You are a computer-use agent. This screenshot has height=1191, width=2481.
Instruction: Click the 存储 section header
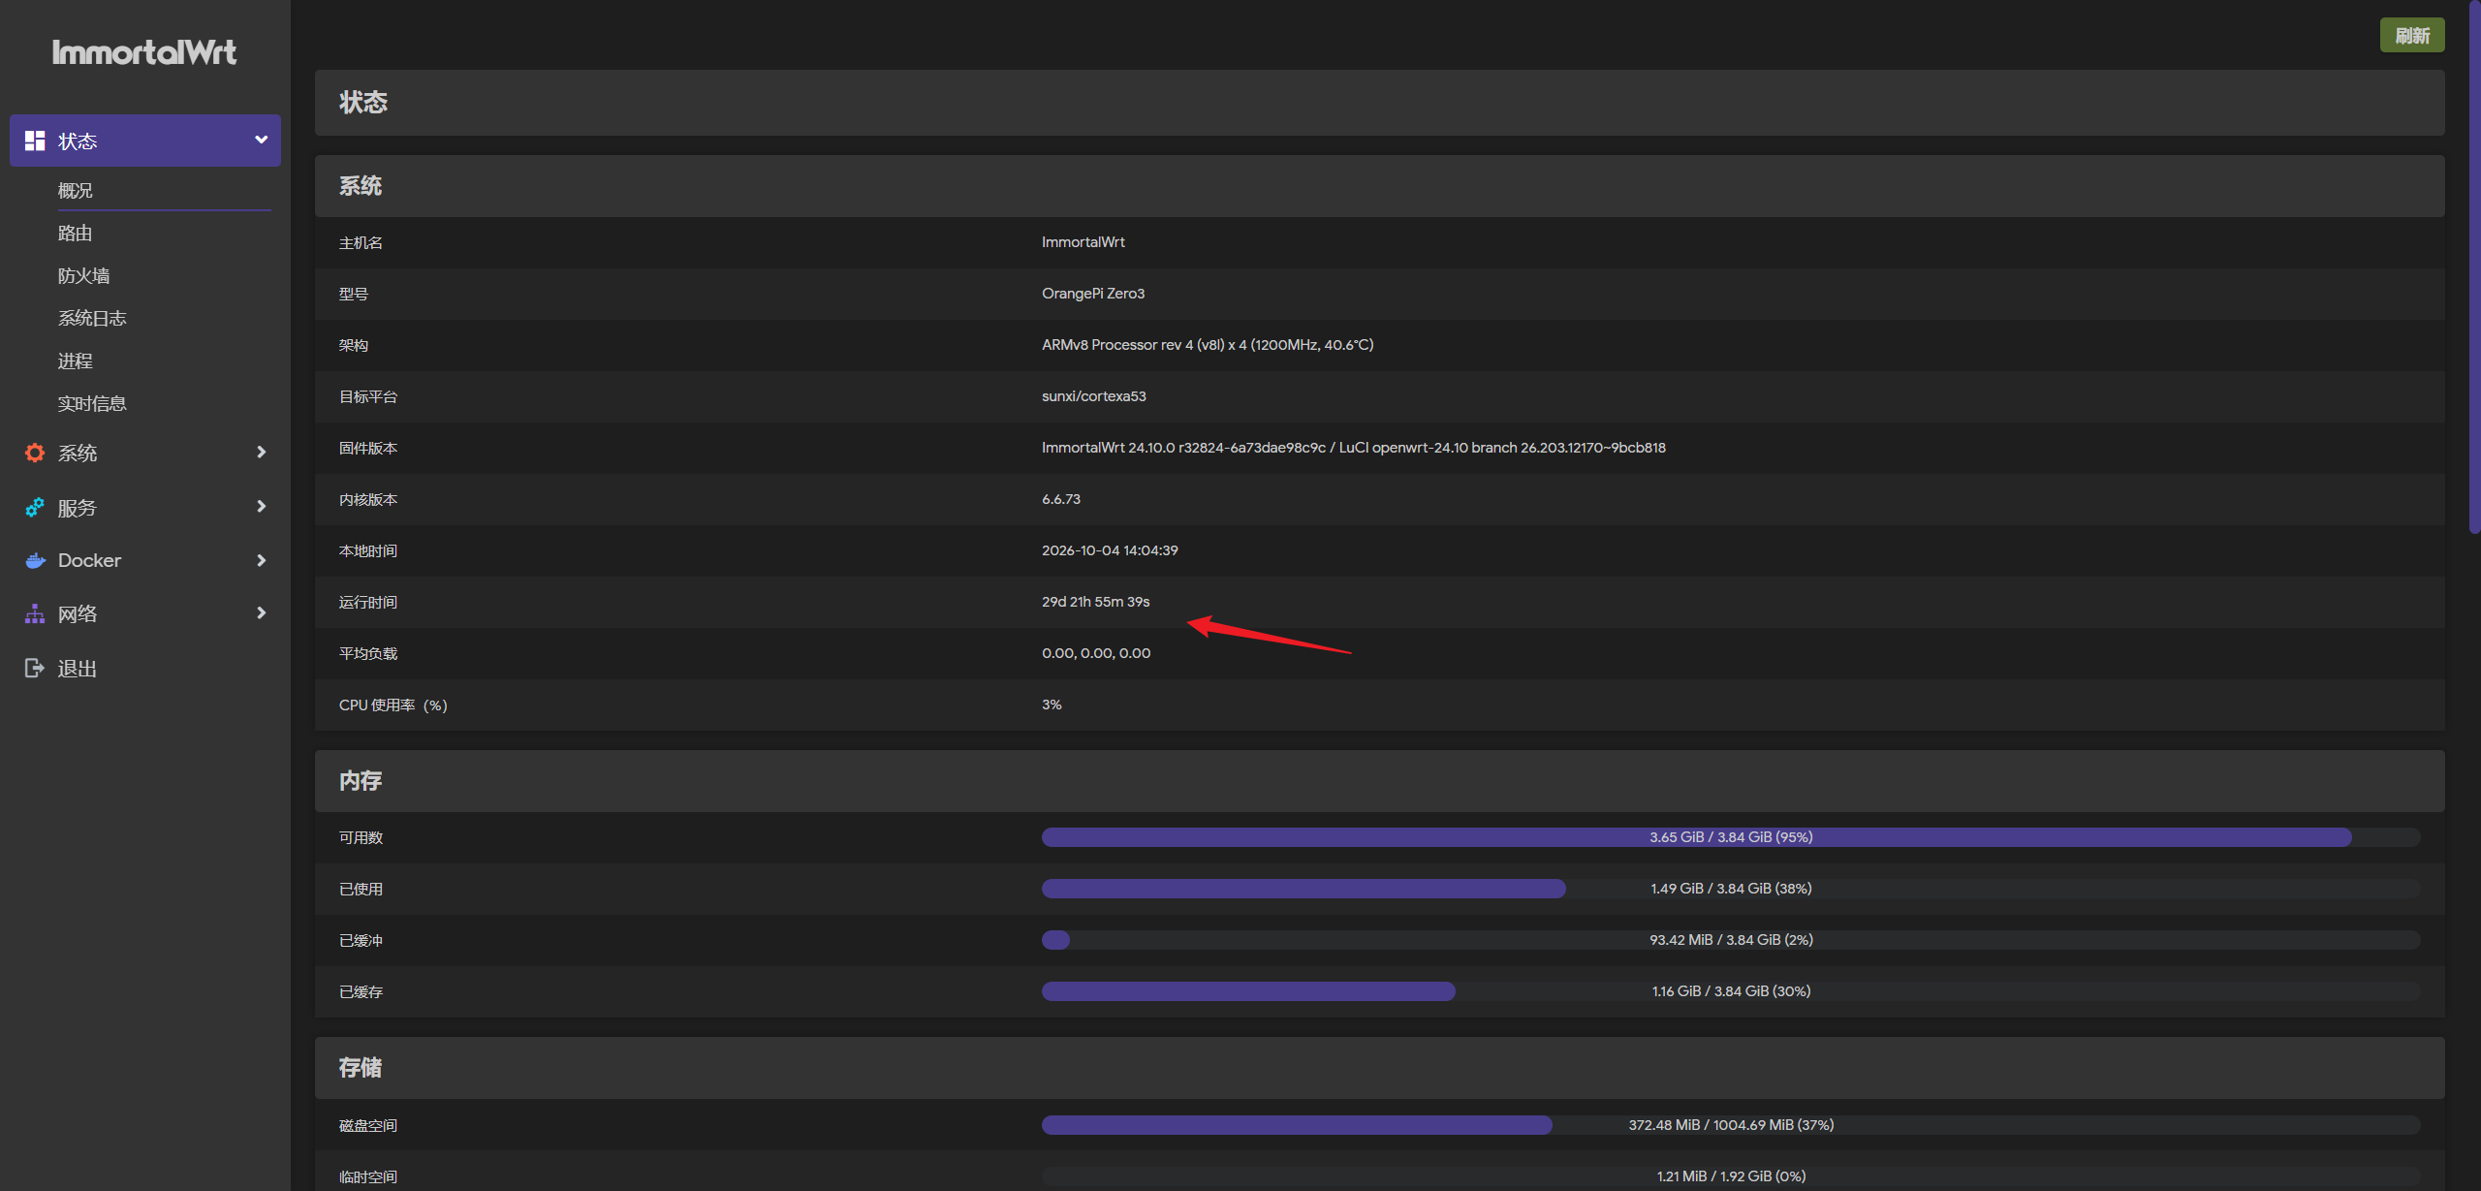pos(1379,1068)
